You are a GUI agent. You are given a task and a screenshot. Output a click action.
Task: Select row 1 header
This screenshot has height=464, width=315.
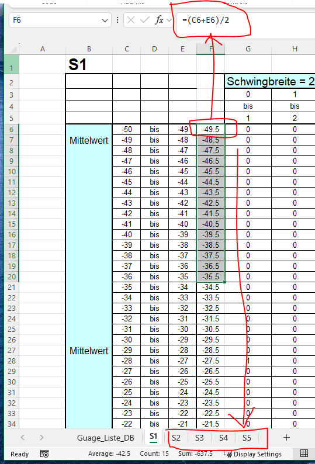(x=12, y=64)
